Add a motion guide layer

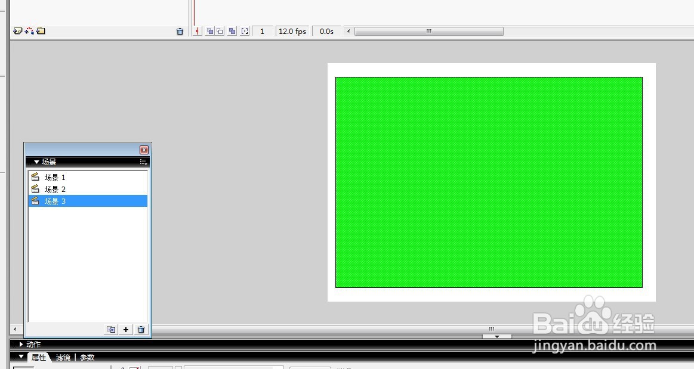point(29,31)
